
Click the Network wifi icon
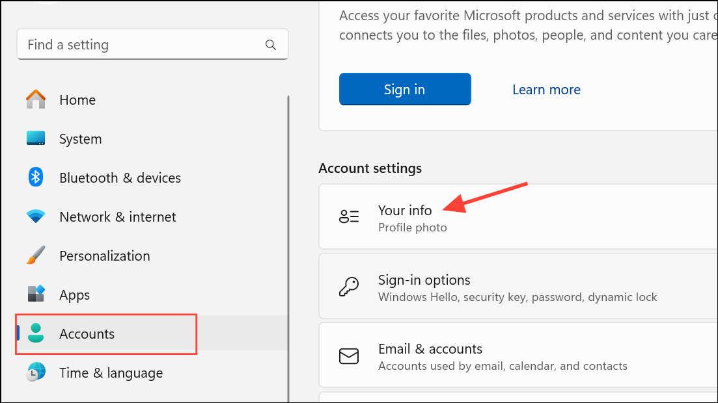point(36,216)
